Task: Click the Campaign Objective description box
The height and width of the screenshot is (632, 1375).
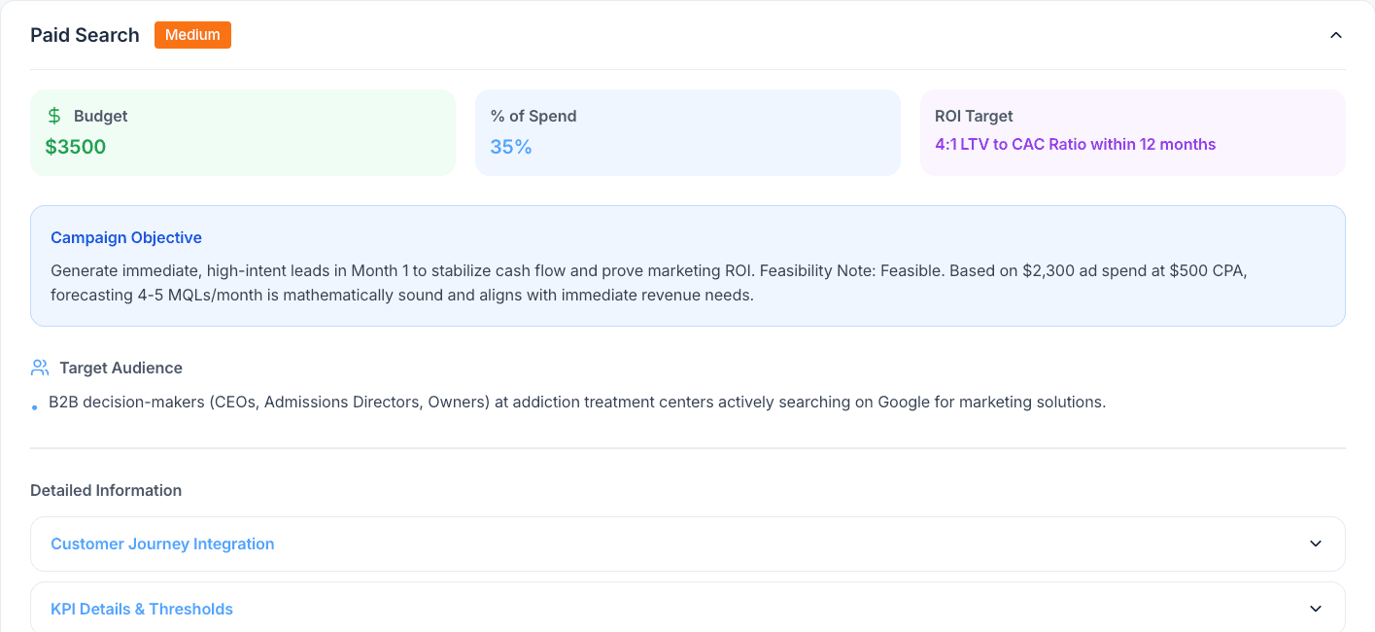Action: 687,266
